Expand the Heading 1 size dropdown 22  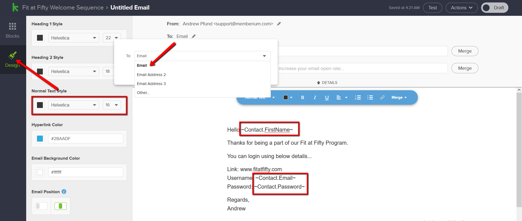112,38
